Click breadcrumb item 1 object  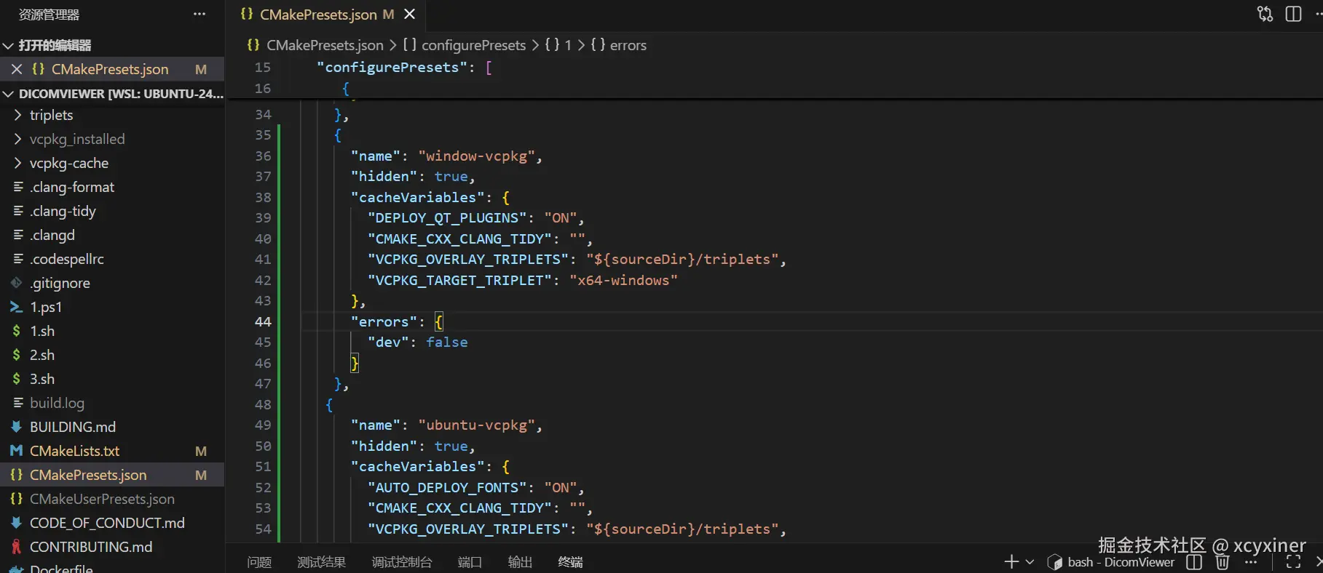point(558,45)
